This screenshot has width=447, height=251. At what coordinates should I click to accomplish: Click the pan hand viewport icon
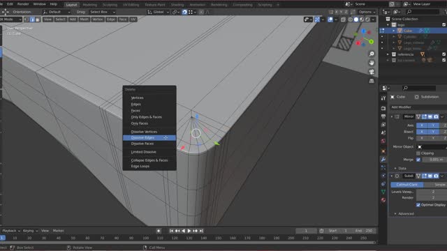click(x=372, y=63)
